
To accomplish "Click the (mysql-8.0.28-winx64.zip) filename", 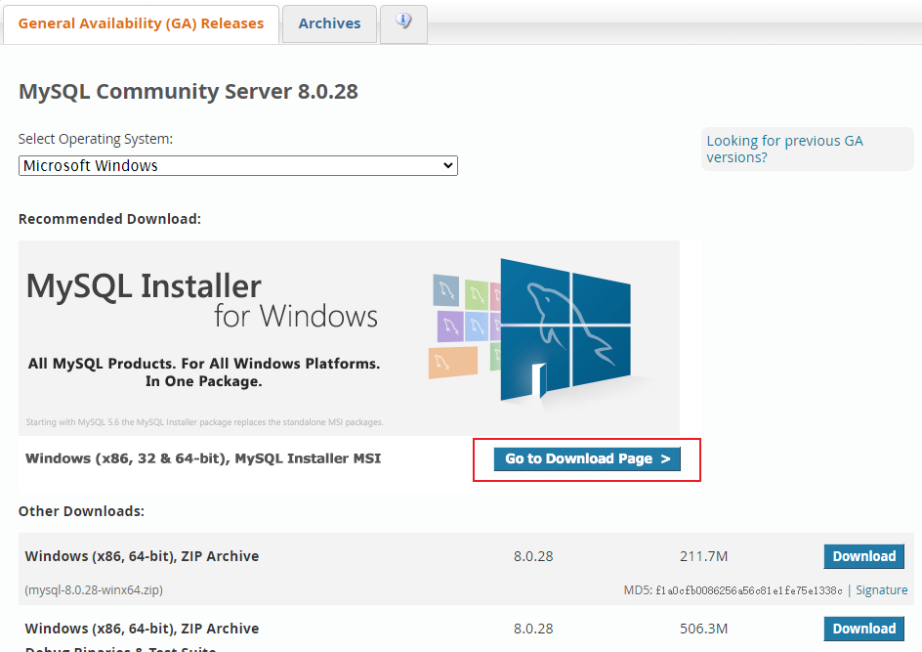I will click(94, 589).
